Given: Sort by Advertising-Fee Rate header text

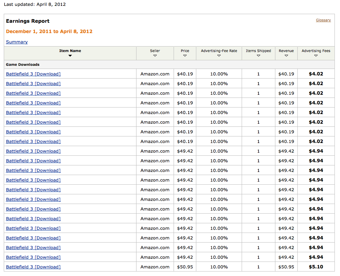Looking at the screenshot, I should 219,51.
